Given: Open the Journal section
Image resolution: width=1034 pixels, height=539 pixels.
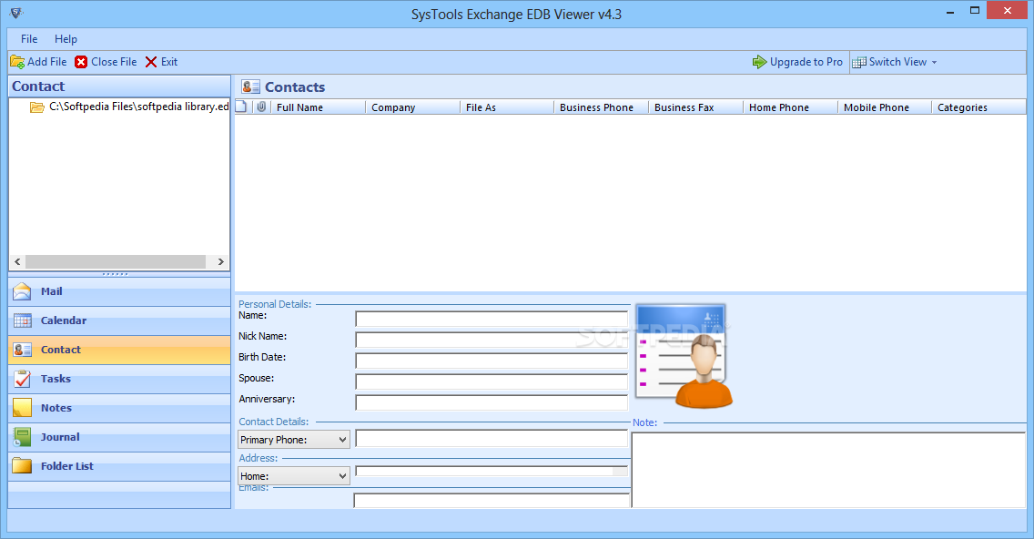Looking at the screenshot, I should 119,437.
